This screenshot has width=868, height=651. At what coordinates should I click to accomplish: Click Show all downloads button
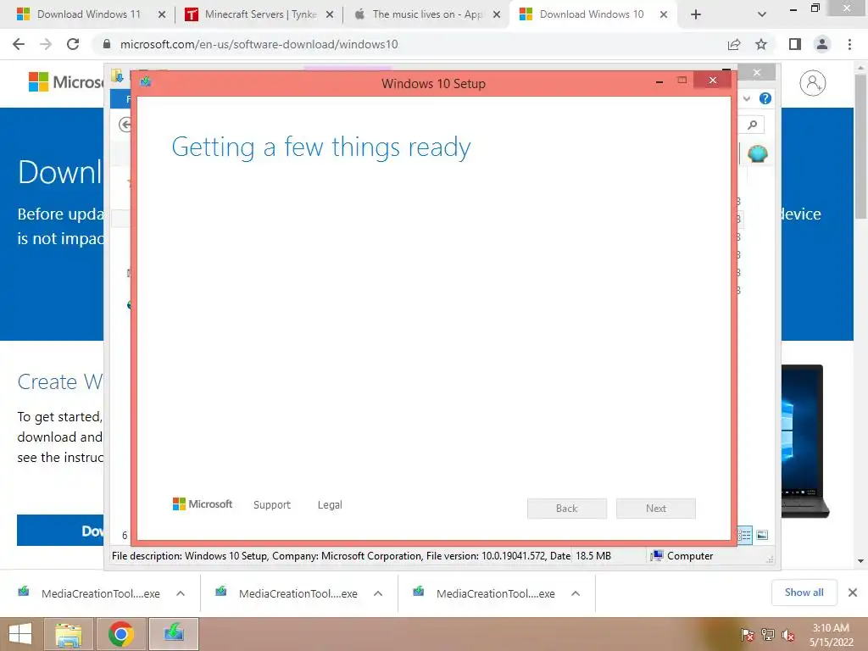[804, 593]
